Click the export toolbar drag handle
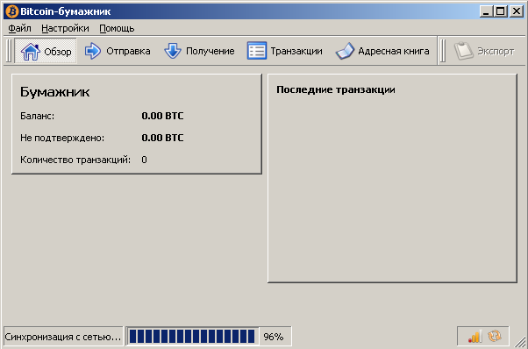This screenshot has height=349, width=528. tap(443, 51)
